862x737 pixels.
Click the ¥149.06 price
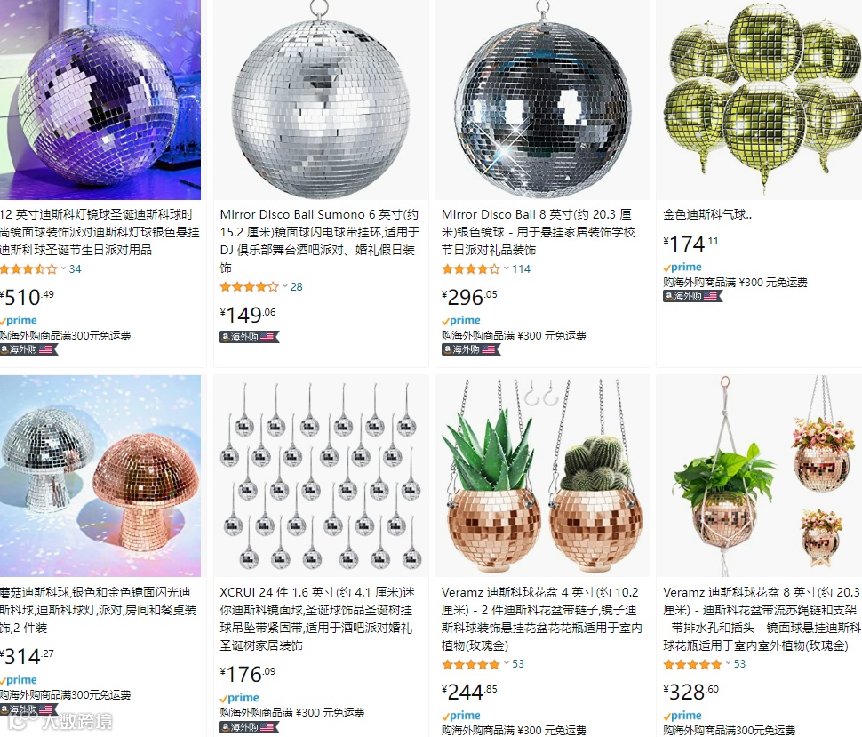click(248, 315)
